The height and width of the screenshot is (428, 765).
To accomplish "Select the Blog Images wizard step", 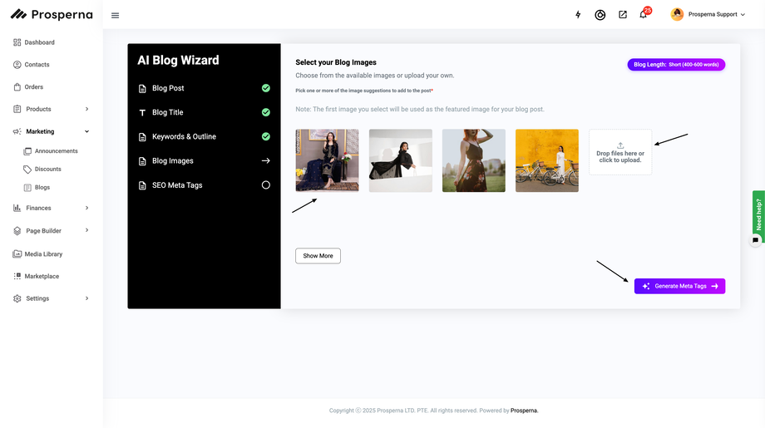I will point(204,161).
